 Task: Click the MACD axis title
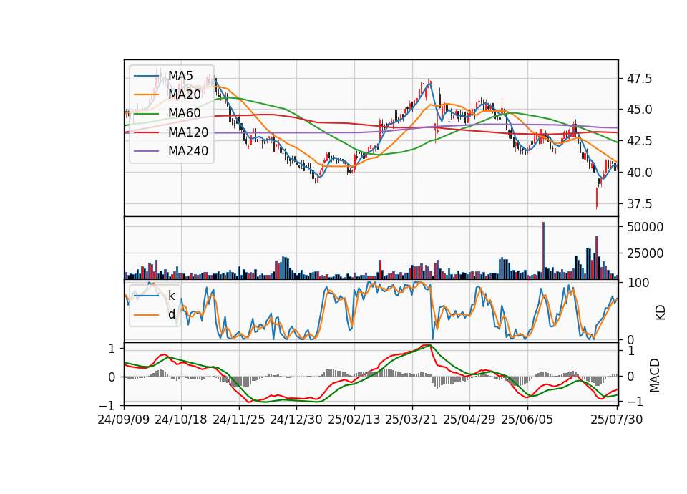[x=655, y=374]
